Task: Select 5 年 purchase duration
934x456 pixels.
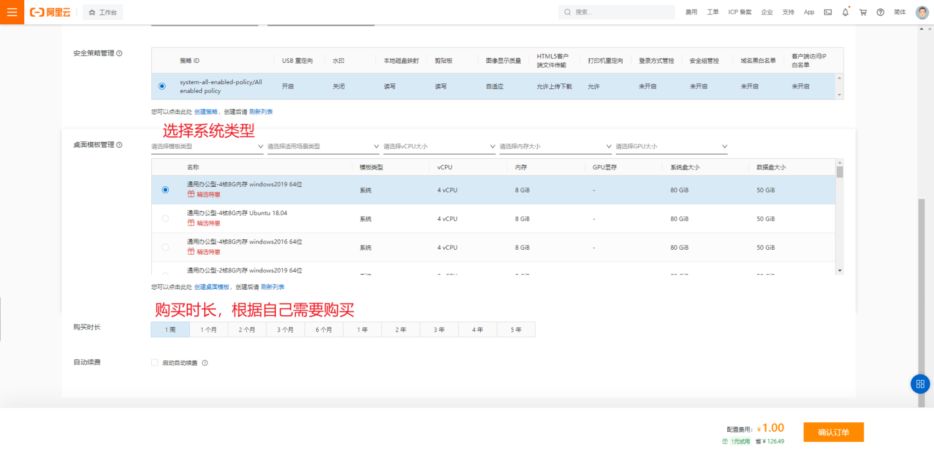Action: pyautogui.click(x=516, y=330)
